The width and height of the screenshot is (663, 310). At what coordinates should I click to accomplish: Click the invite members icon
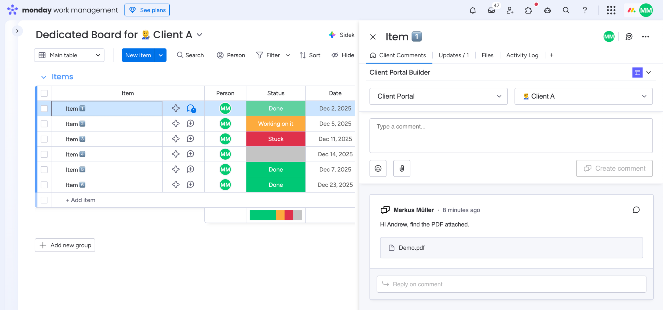(510, 10)
